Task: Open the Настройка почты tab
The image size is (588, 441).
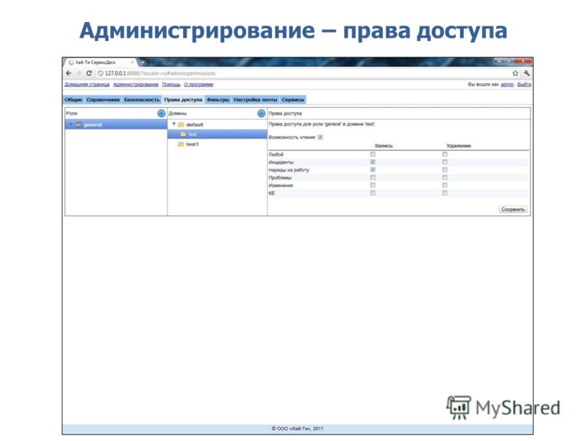Action: [255, 100]
